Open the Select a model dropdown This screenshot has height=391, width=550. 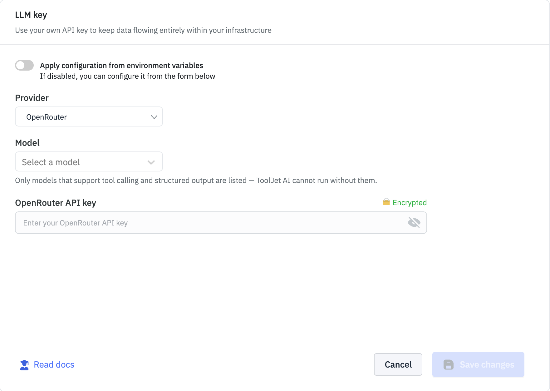[89, 161]
